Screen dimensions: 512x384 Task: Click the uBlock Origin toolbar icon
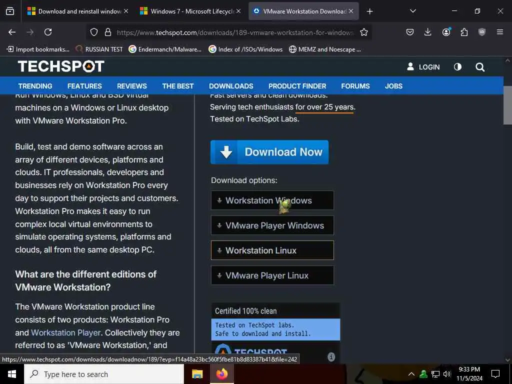[482, 32]
